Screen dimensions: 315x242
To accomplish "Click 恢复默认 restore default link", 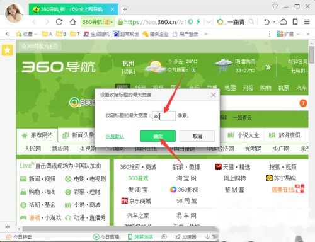I will pos(115,137).
